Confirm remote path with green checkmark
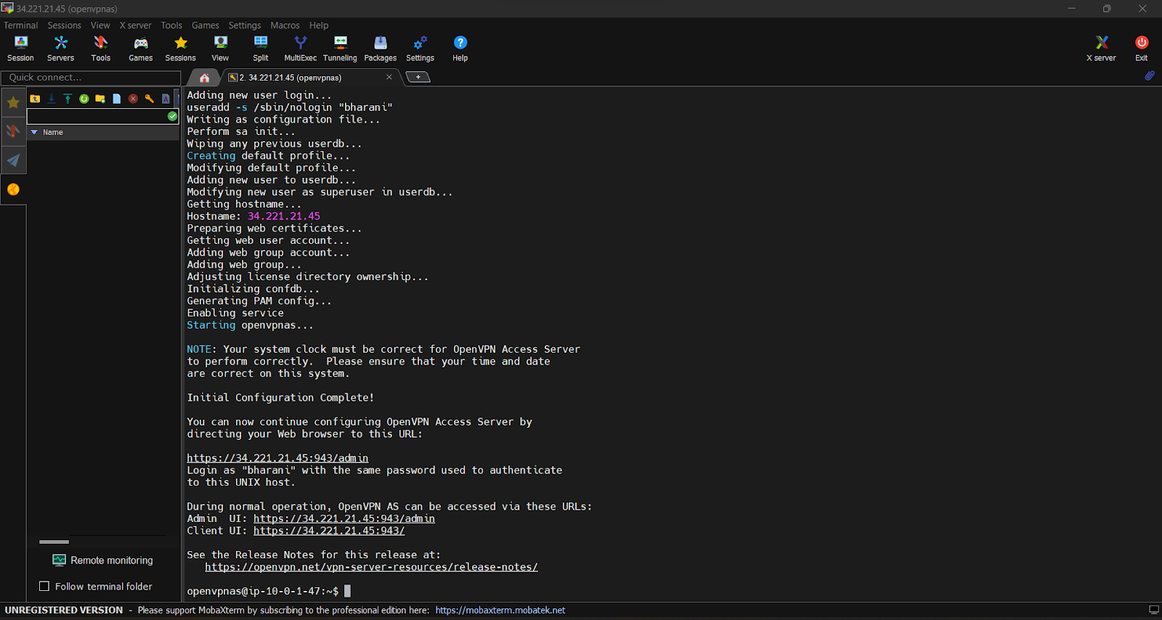The image size is (1162, 620). tap(172, 116)
